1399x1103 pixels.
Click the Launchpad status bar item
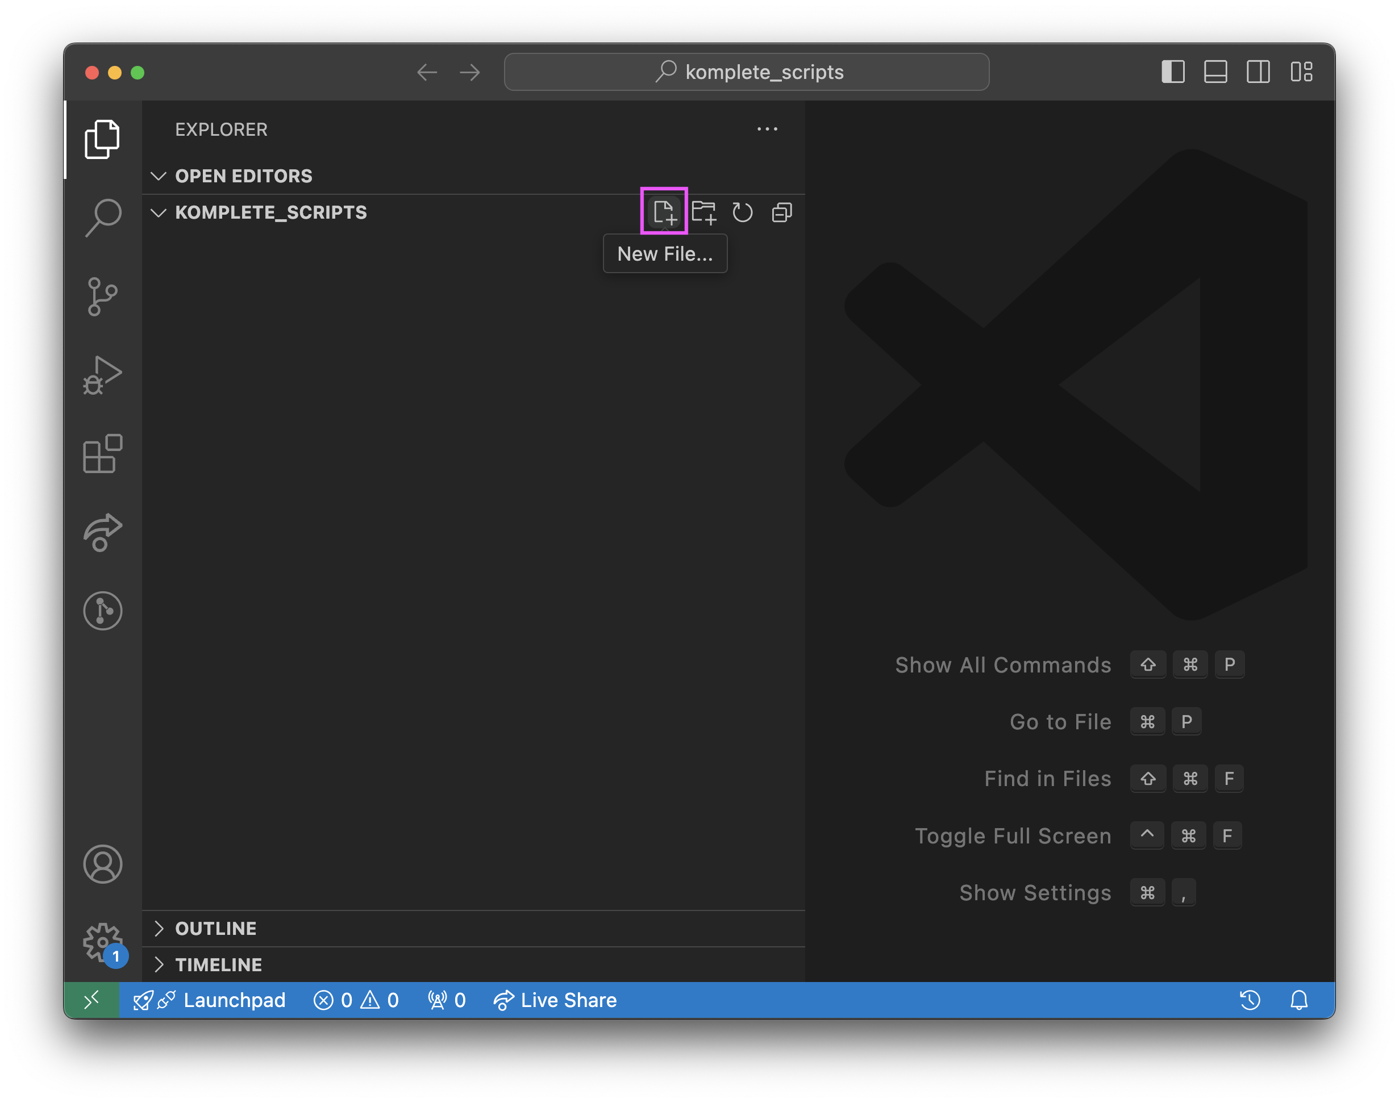click(209, 1000)
